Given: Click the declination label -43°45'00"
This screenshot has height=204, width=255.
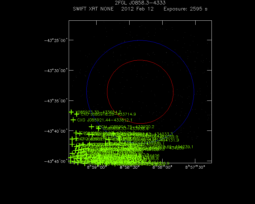Looking at the screenshot, I should (56, 161).
